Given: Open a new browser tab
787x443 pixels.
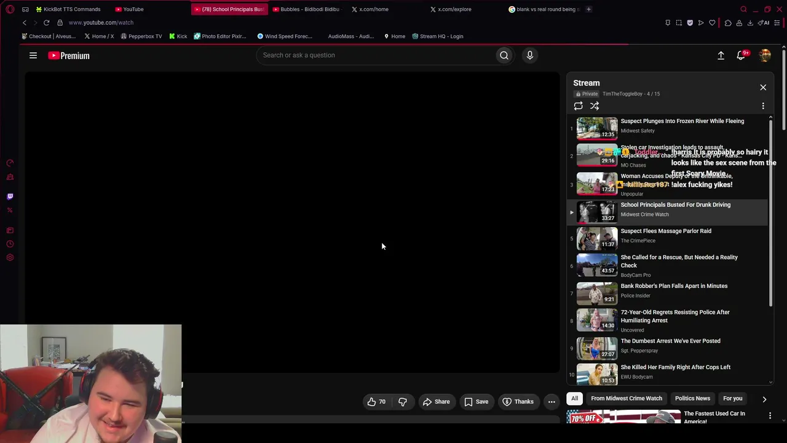Looking at the screenshot, I should [588, 9].
